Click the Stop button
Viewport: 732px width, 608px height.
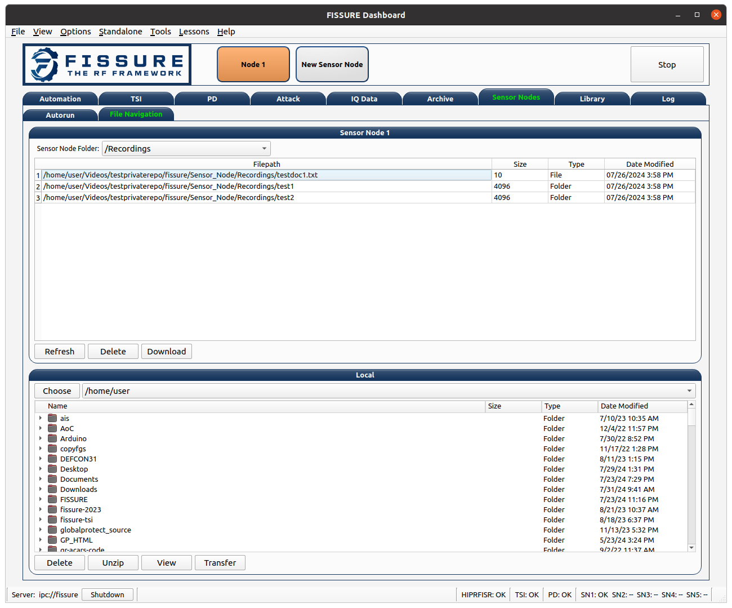click(667, 65)
